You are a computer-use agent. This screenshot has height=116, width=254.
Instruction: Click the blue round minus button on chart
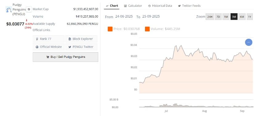click(248, 42)
